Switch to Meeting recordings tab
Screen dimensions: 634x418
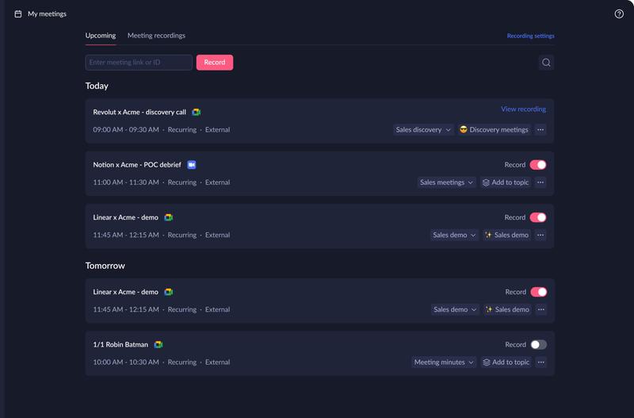(156, 36)
